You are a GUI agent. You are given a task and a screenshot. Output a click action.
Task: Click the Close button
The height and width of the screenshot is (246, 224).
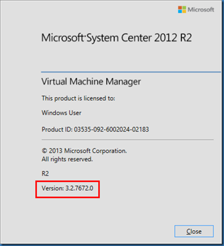[194, 231]
